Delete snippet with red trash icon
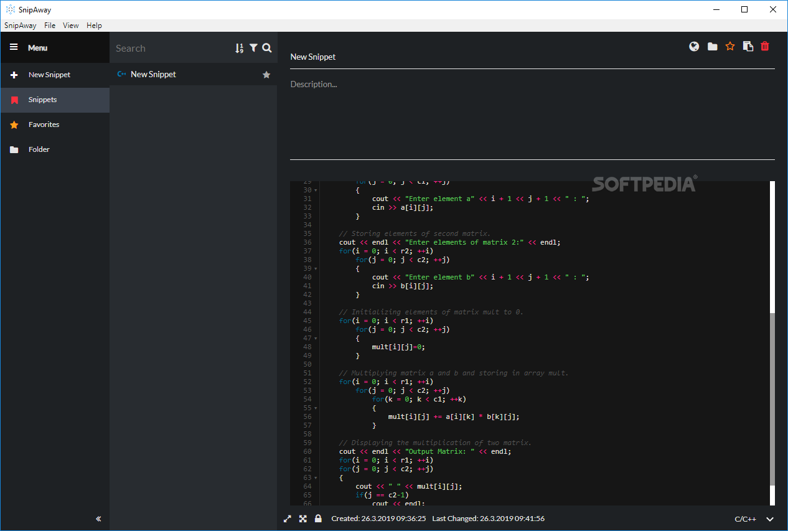 (766, 46)
